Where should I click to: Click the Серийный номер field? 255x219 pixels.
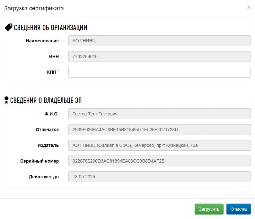[x=159, y=161]
